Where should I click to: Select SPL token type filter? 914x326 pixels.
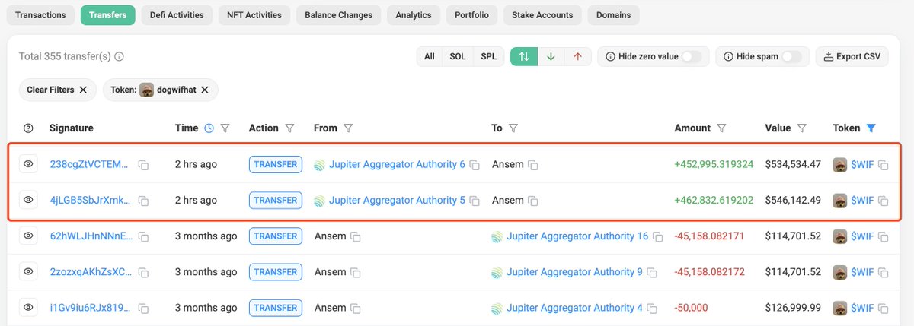pyautogui.click(x=488, y=56)
